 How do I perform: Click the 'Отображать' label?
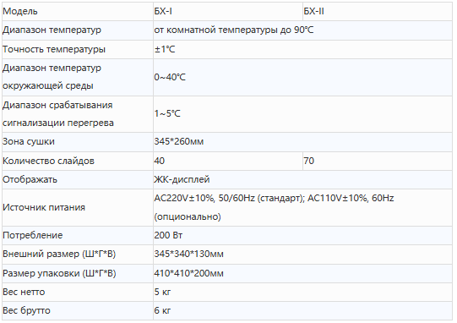30,179
